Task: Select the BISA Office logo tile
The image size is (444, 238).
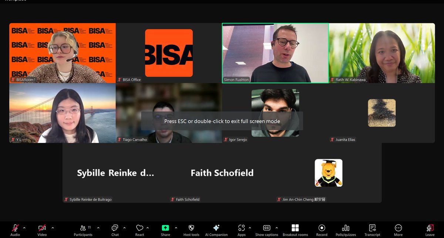Action: click(169, 53)
